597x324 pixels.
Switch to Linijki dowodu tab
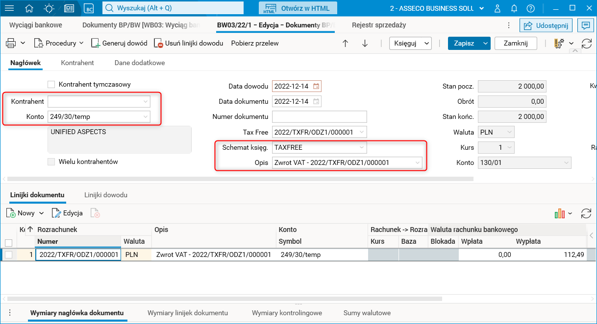(x=106, y=195)
